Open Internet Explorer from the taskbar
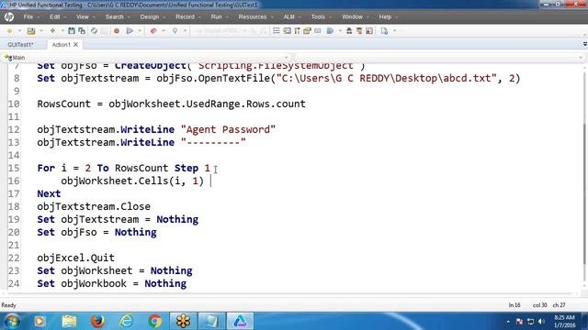This screenshot has width=588, height=330. tap(127, 321)
